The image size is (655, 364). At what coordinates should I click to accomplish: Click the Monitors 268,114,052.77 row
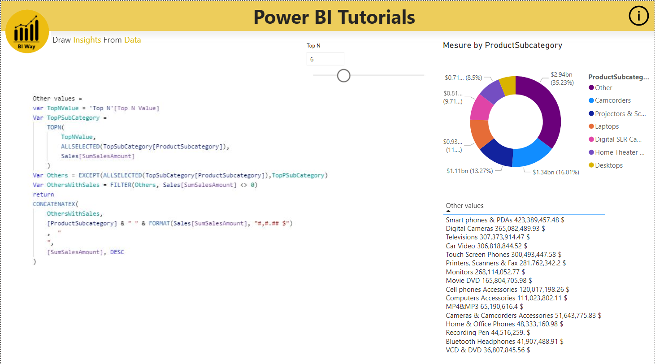(x=486, y=272)
